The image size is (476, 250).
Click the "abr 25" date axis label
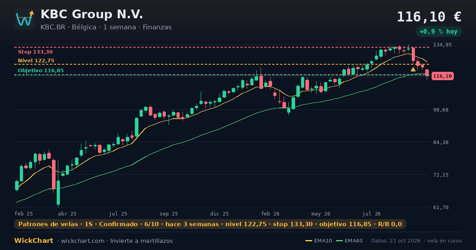point(67,213)
